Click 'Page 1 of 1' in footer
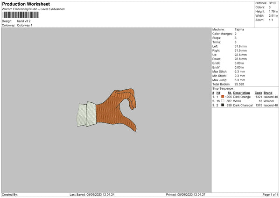 [270, 195]
